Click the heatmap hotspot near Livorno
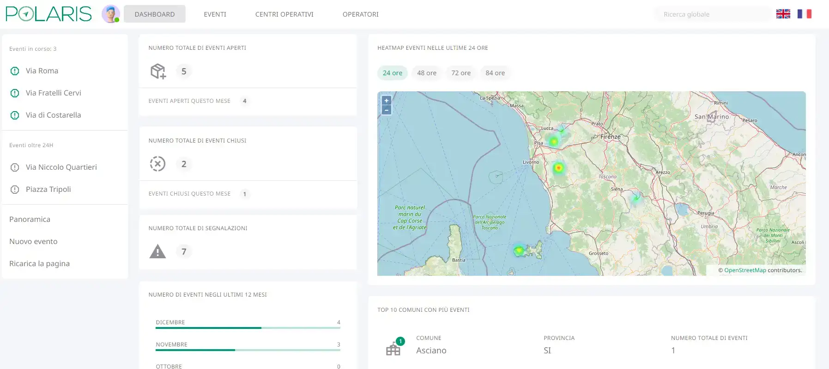The image size is (829, 369). pos(559,168)
